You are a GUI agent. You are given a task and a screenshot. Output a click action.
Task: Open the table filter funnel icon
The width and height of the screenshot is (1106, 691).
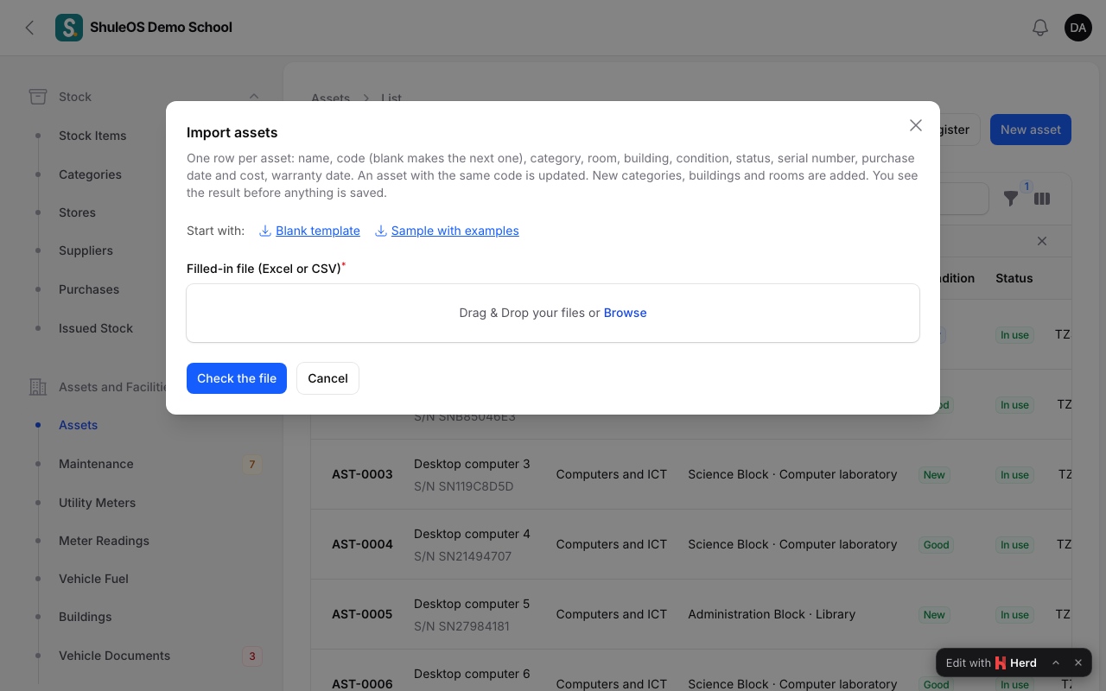pos(1011,199)
